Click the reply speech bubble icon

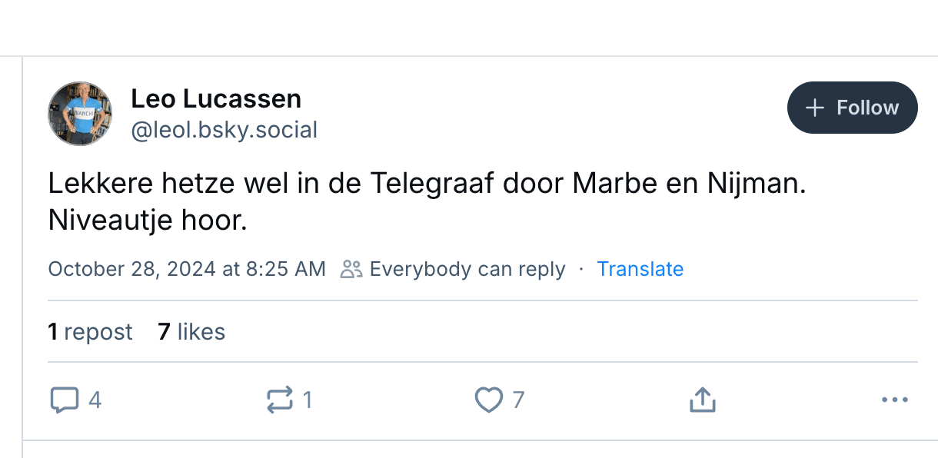tap(65, 400)
